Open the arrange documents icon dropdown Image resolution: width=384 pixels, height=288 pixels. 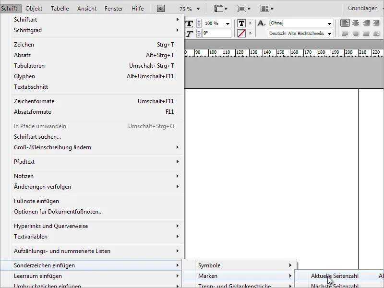[x=267, y=9]
